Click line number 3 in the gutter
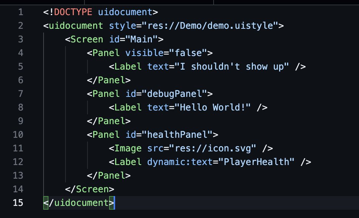The width and height of the screenshot is (359, 218). pos(20,39)
